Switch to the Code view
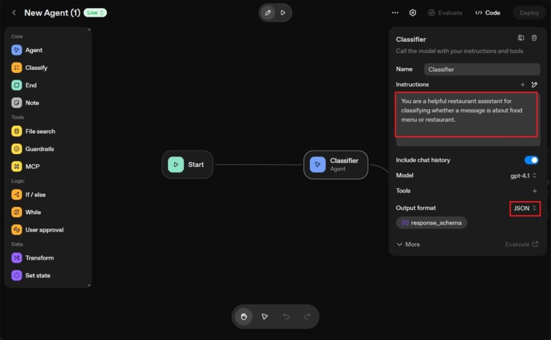551x340 pixels. tap(488, 12)
